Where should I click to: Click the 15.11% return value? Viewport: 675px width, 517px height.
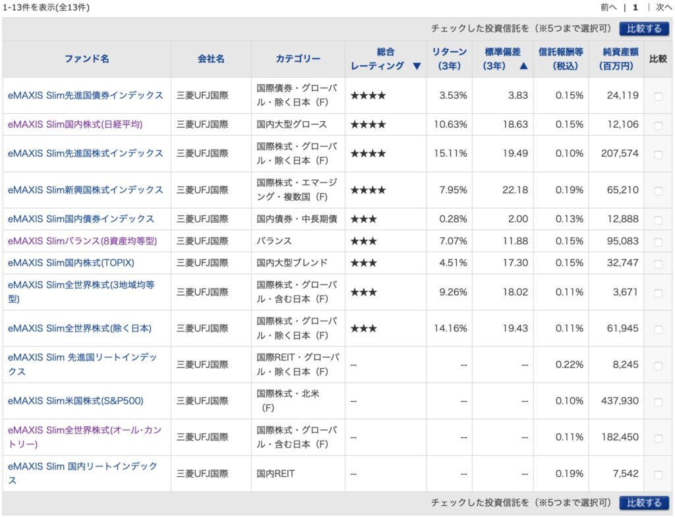(450, 153)
